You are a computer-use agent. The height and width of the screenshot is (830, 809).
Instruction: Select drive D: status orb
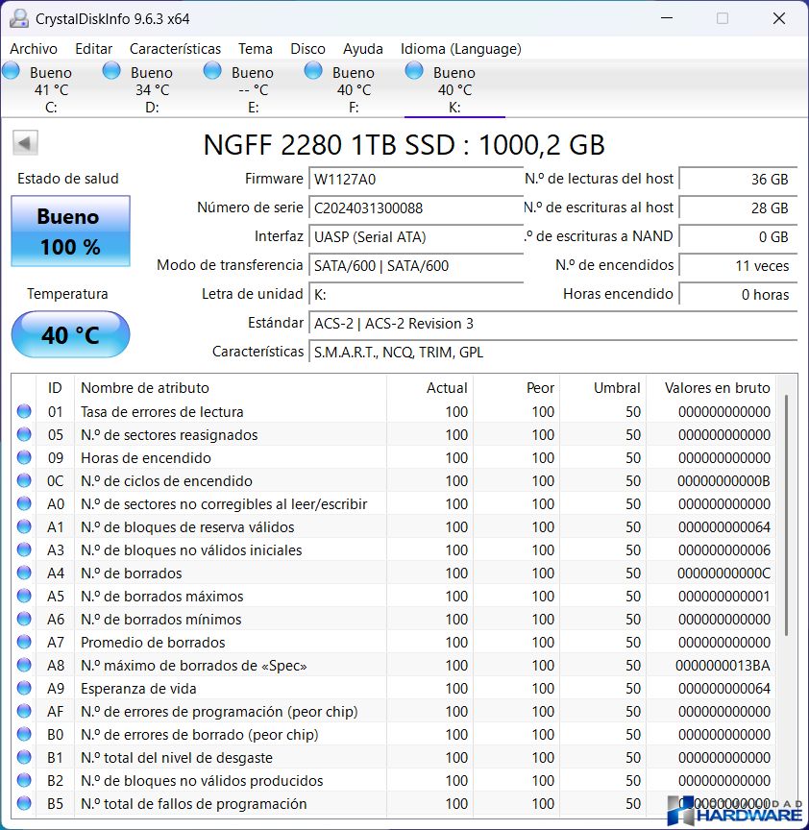111,71
